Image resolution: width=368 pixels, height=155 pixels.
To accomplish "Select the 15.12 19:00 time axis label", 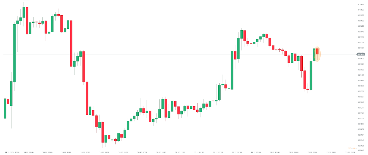I will [x=104, y=152].
